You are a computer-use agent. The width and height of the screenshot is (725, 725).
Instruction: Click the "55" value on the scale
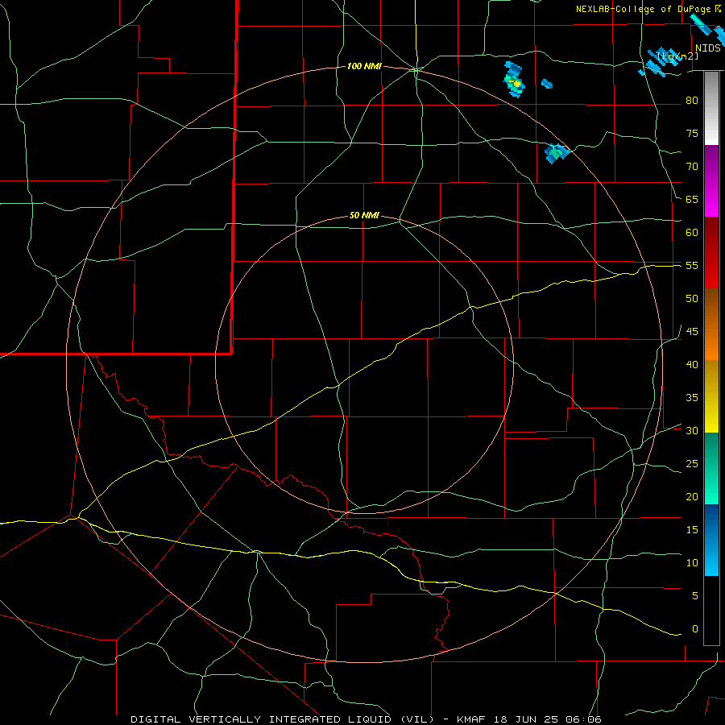coord(692,265)
